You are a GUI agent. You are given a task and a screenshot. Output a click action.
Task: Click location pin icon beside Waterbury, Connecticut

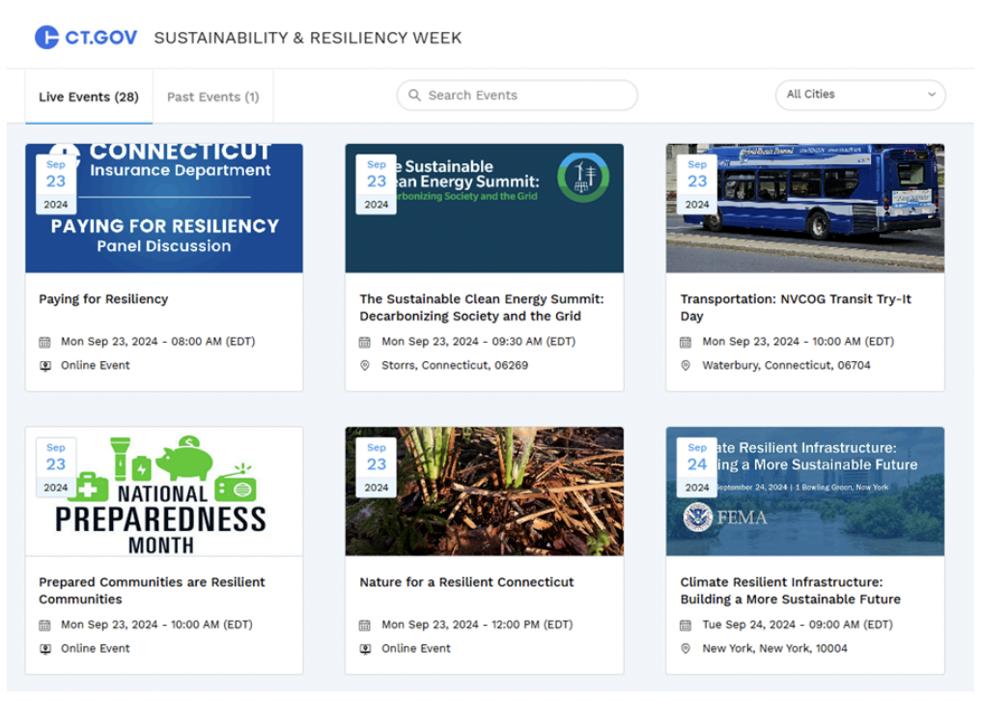pos(686,366)
